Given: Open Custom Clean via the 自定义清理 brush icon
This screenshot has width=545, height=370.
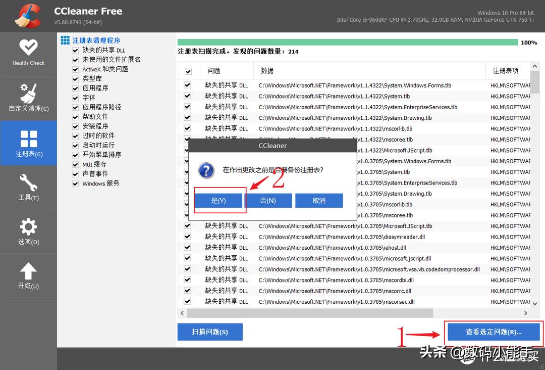Looking at the screenshot, I should (x=28, y=92).
